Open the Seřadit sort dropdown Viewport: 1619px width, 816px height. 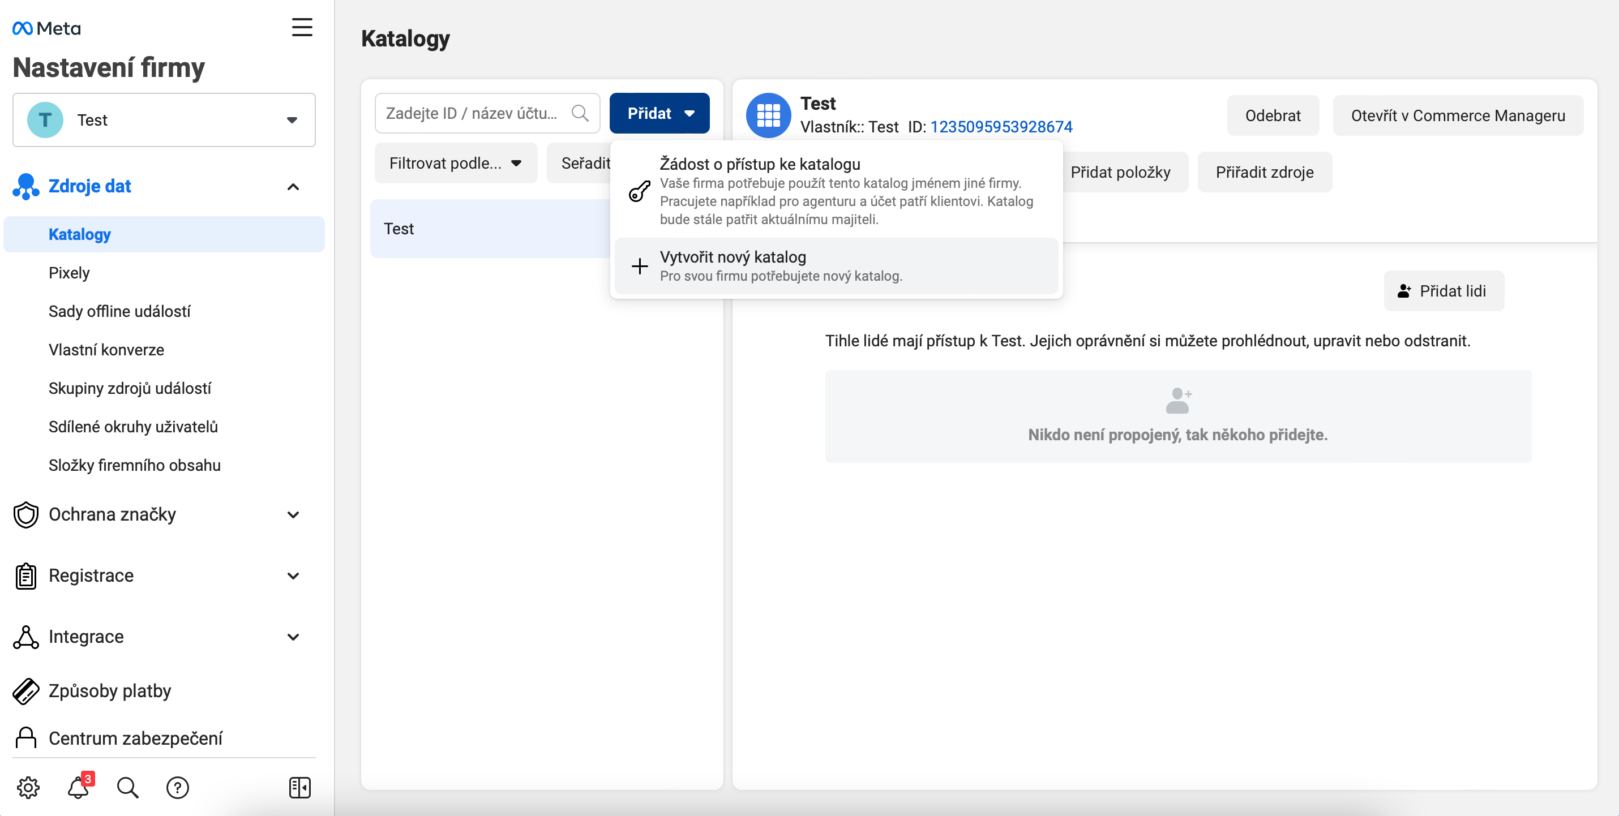tap(580, 164)
